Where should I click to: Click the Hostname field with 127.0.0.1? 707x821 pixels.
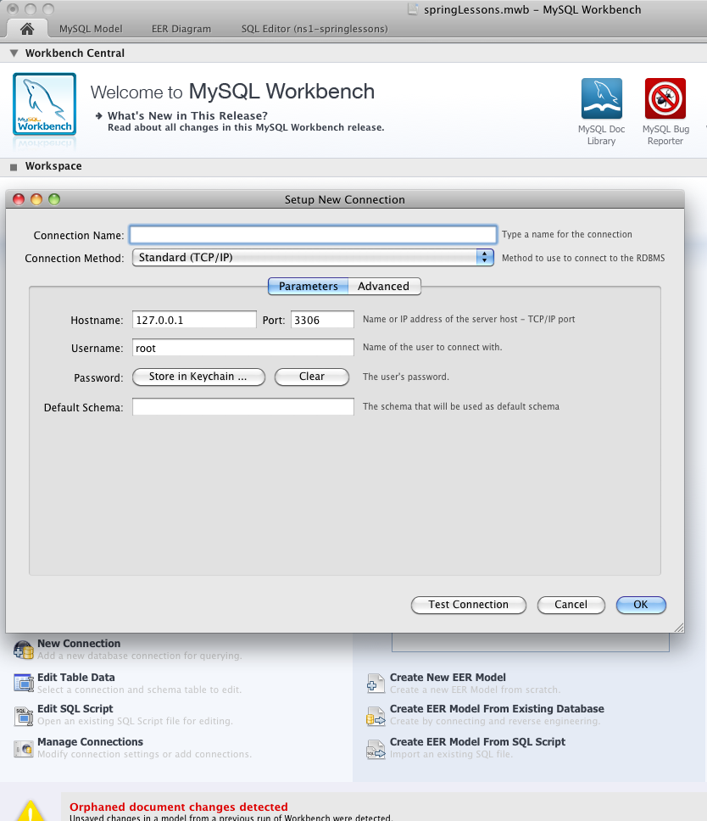(x=194, y=320)
